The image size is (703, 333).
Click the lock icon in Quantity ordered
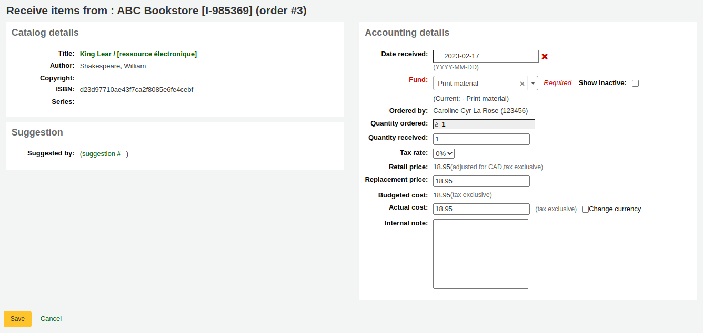[x=436, y=123]
